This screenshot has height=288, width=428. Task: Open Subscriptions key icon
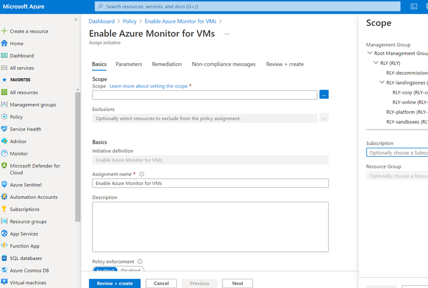[x=4, y=209]
